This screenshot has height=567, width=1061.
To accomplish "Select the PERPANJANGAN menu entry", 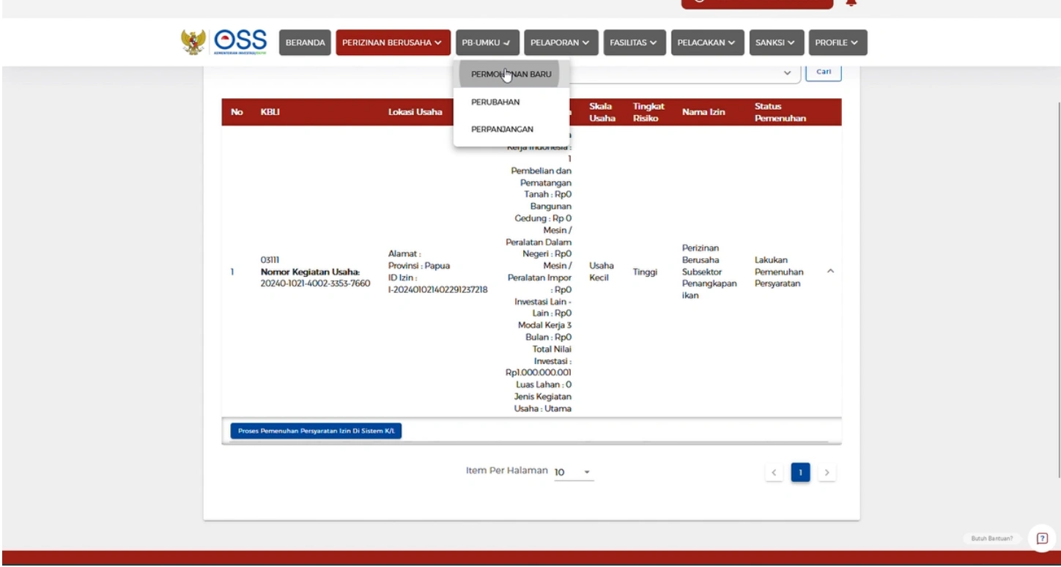I will [502, 129].
